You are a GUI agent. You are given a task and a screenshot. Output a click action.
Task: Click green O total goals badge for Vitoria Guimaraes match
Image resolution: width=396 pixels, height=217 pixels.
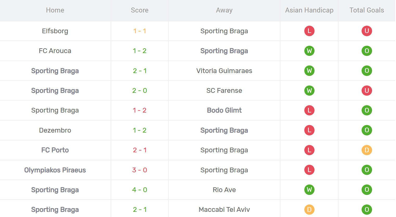click(367, 71)
